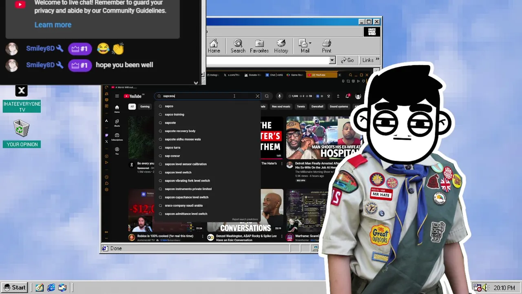Open Subscriptions in the YouTube sidebar
The height and width of the screenshot is (294, 522).
coord(117,137)
